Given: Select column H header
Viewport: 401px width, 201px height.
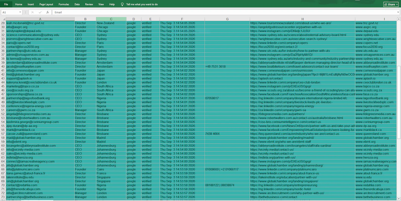Looking at the screenshot, I should click(x=303, y=19).
